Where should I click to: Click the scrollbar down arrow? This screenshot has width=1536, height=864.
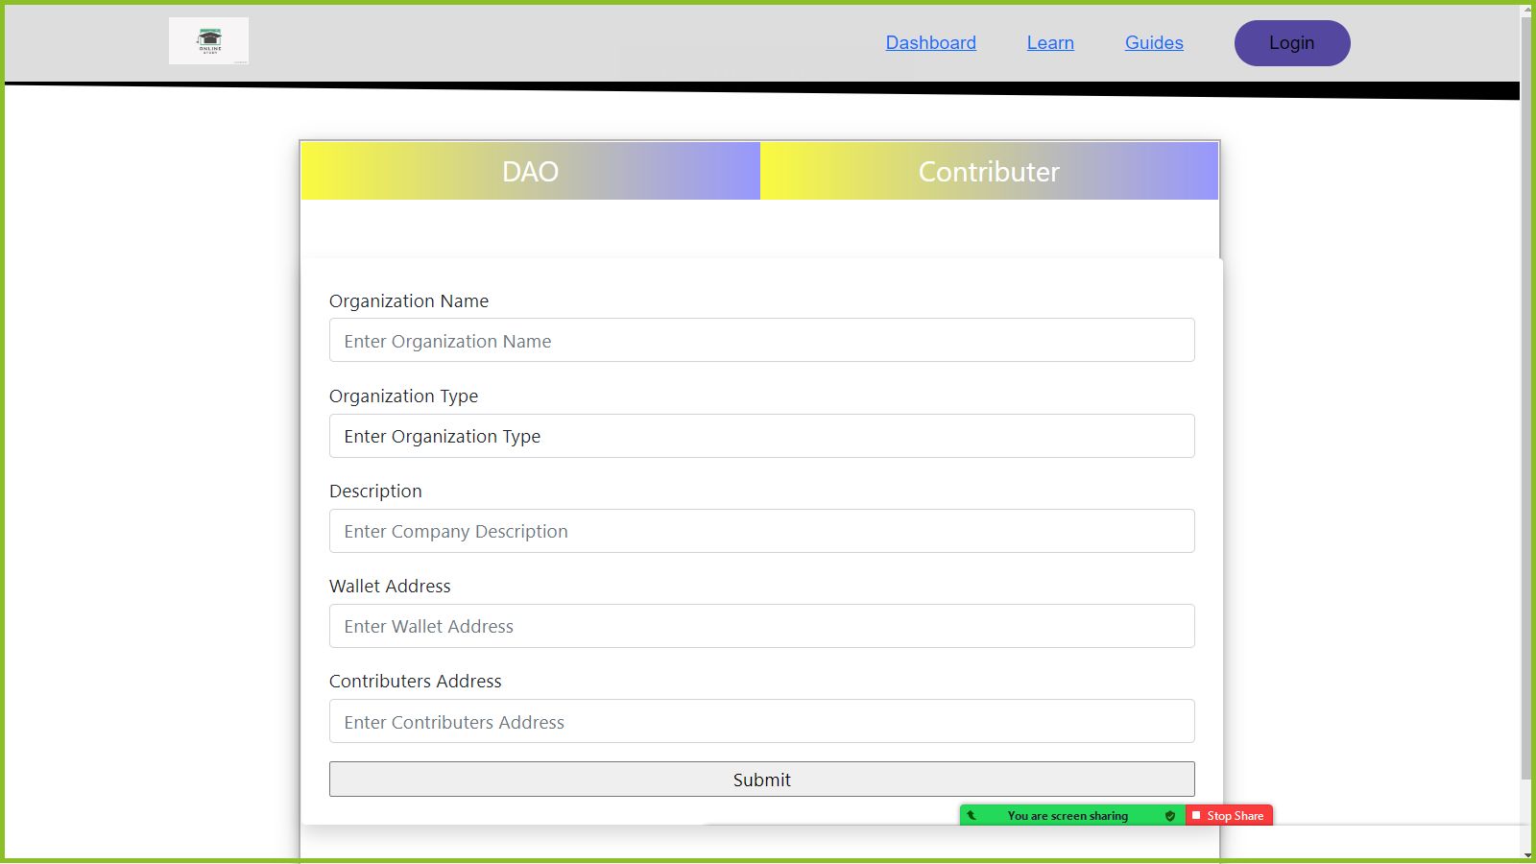pos(1527,853)
